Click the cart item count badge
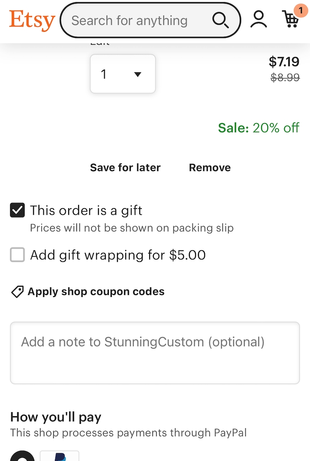The image size is (310, 461). pyautogui.click(x=300, y=11)
